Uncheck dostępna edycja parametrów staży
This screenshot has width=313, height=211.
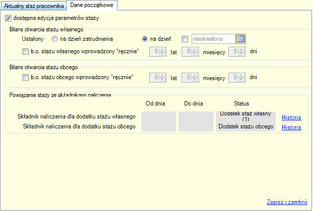pos(8,18)
